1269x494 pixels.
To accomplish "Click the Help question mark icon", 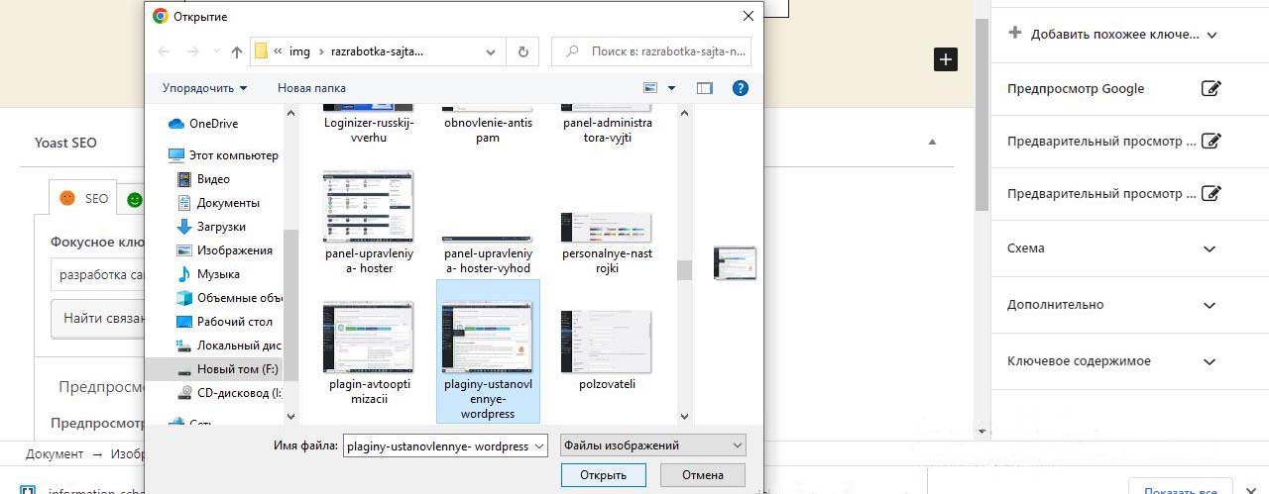I will pyautogui.click(x=740, y=88).
